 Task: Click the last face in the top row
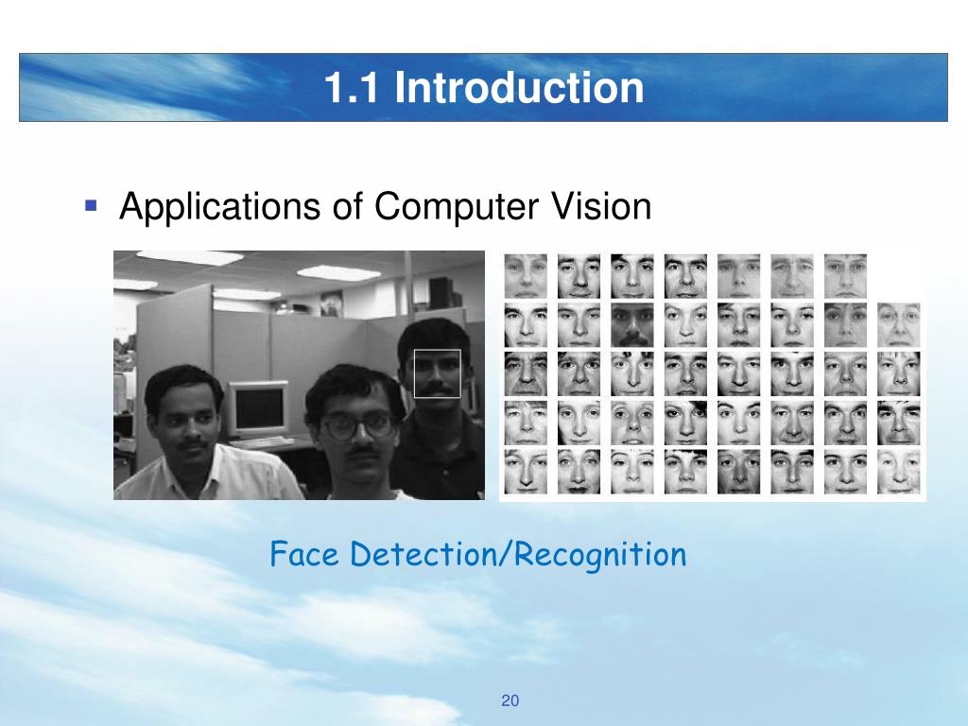(x=845, y=276)
